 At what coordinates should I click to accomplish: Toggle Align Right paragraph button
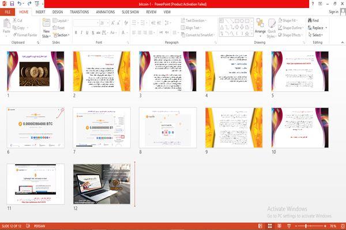[145, 33]
